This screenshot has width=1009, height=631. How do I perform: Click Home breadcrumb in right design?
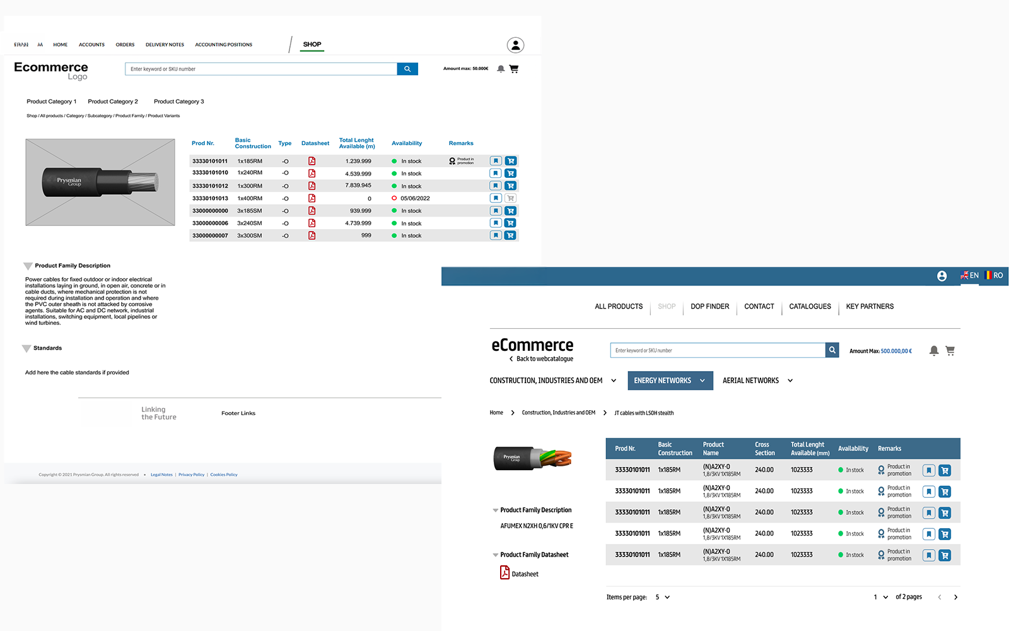496,413
